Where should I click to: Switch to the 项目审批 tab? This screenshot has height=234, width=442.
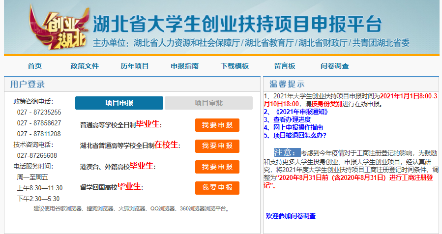208,103
